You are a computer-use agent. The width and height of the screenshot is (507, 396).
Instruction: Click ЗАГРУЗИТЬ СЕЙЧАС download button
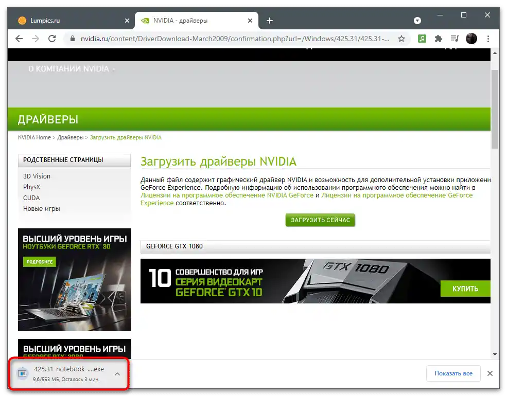(x=320, y=220)
